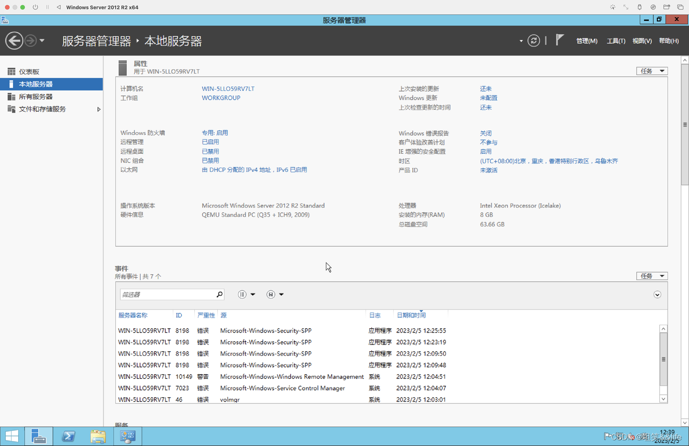
Task: Select event 46 volmgr row
Action: [x=388, y=399]
